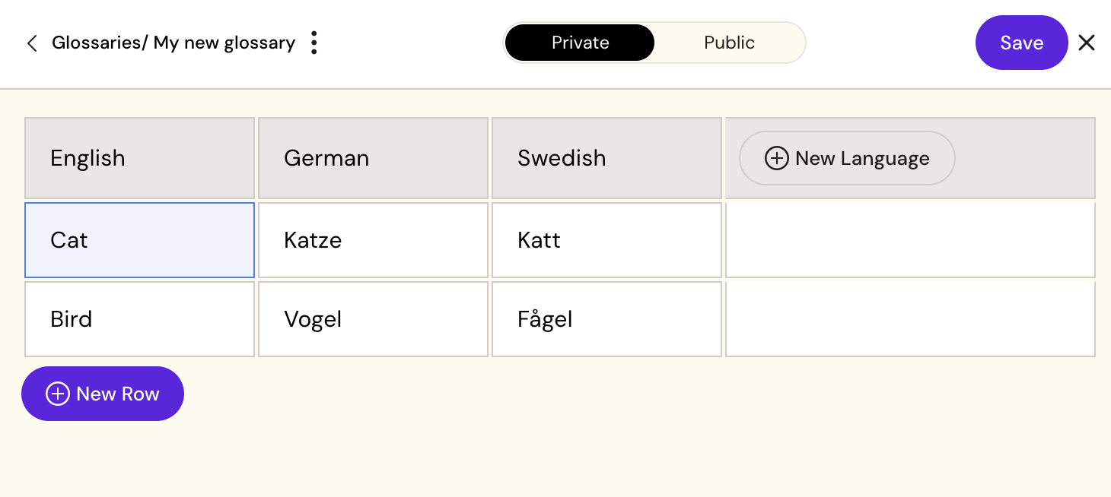Edit the Katze cell
Screen dimensions: 1111x497
(x=373, y=240)
